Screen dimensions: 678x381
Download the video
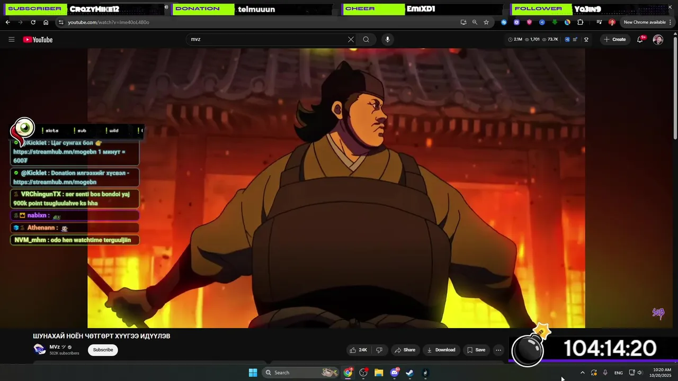[x=441, y=350]
